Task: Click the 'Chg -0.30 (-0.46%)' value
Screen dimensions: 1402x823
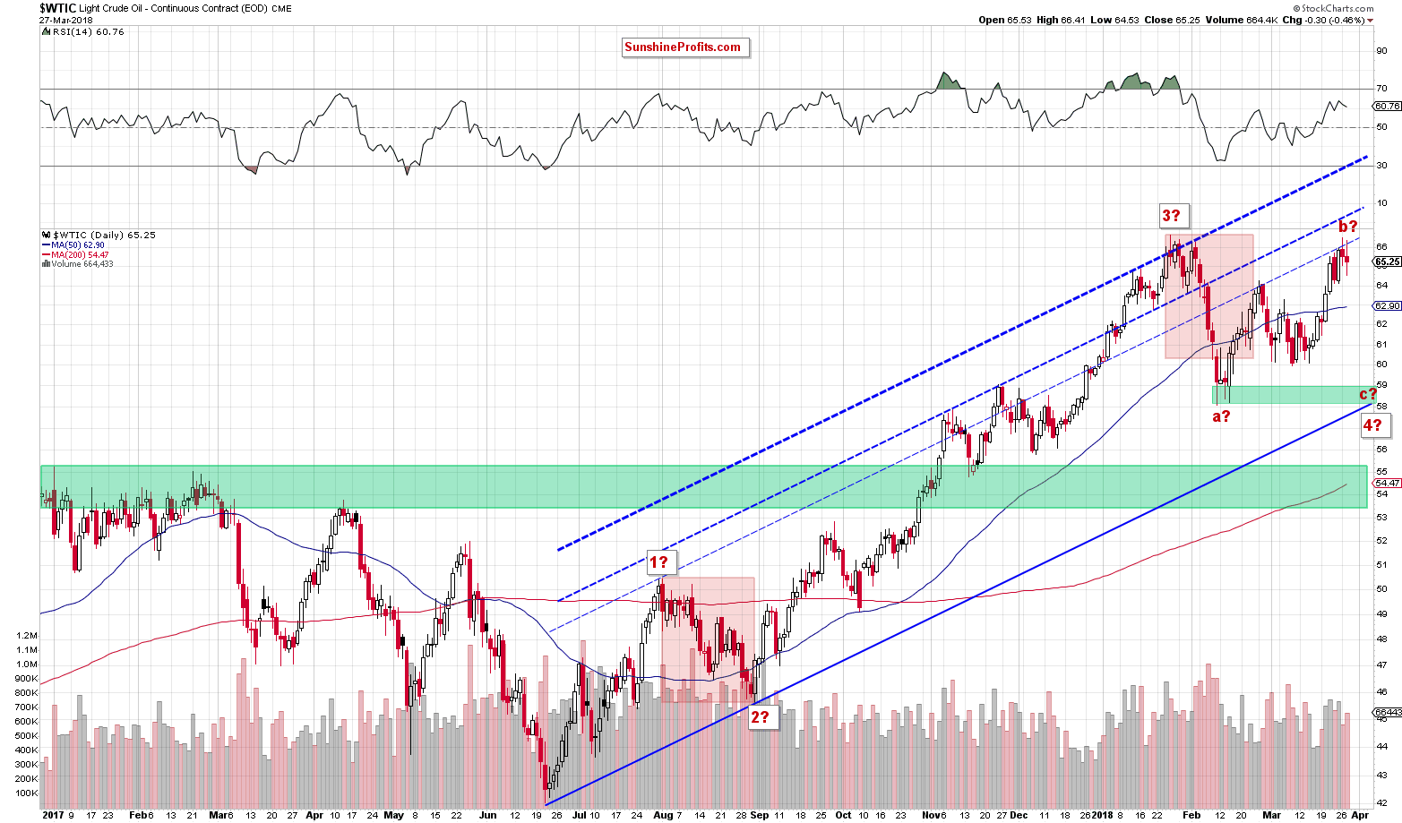Action: (1323, 20)
